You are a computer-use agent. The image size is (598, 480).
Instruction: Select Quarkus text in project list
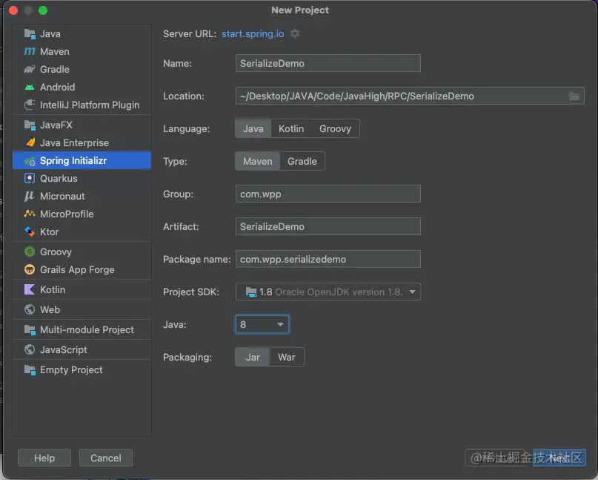pyautogui.click(x=59, y=178)
